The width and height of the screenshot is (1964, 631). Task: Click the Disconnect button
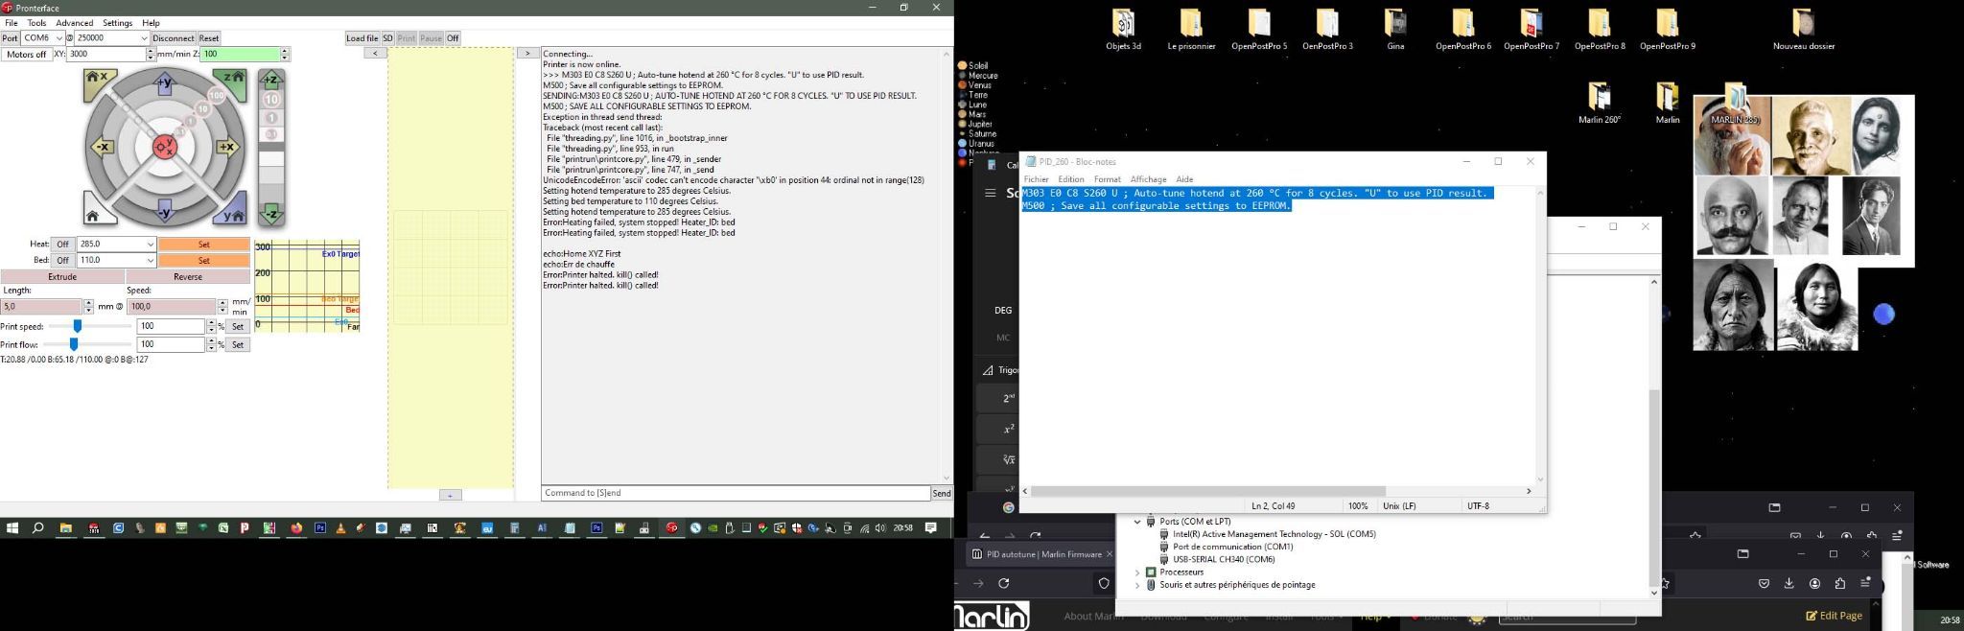174,38
